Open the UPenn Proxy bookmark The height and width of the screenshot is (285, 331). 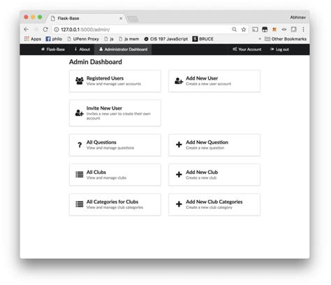point(83,39)
